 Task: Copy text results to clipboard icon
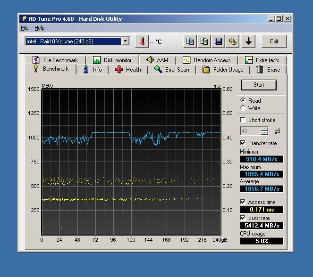[x=190, y=41]
